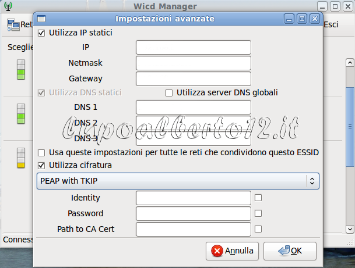Click the network computers icon in Wicd toolbar
Screen dimensions: 355x268
pos(13,24)
